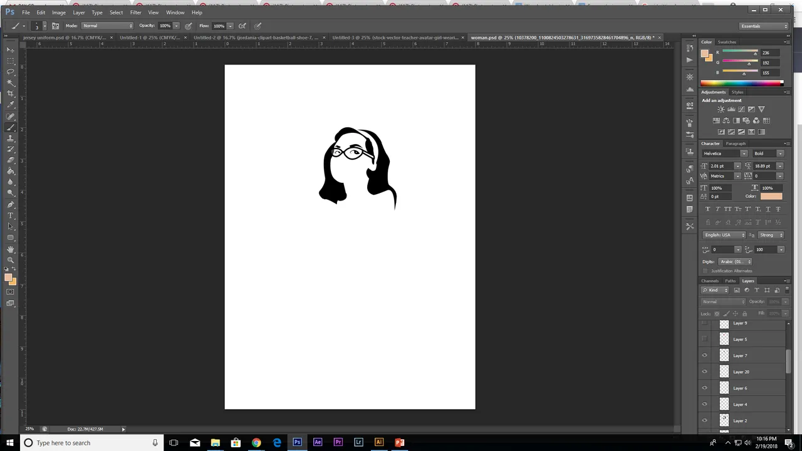
Task: Lock transparent pixels icon
Action: click(717, 313)
